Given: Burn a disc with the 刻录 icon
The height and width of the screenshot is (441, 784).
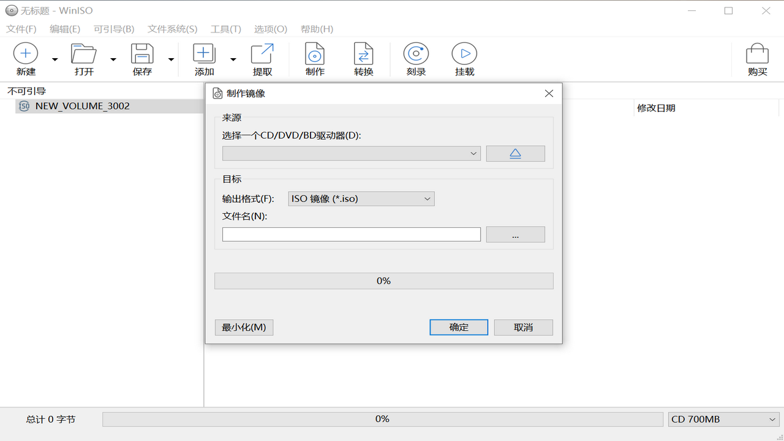Looking at the screenshot, I should pos(415,58).
